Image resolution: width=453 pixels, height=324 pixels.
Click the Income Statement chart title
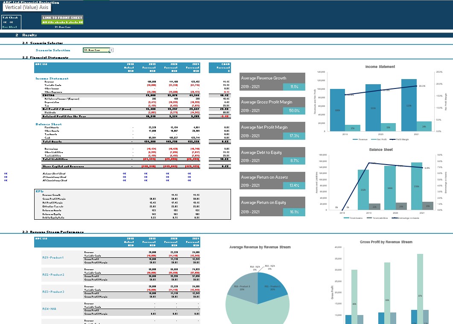point(380,67)
